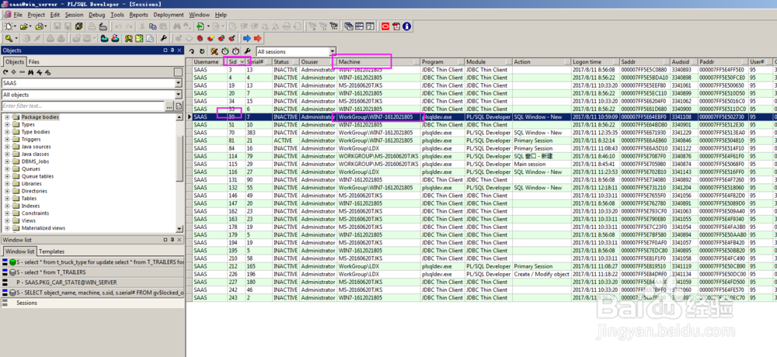Select the SAAS.PKG_CAR_STATE@WIN_SERVER window entry
Viewport: 777px width, 357px height.
92,282
